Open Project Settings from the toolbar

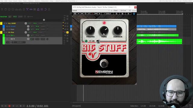[13, 9]
